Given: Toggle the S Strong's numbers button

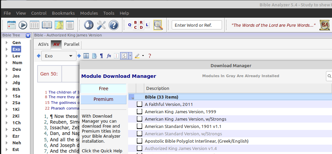Looking at the screenshot, I should pos(124,56).
